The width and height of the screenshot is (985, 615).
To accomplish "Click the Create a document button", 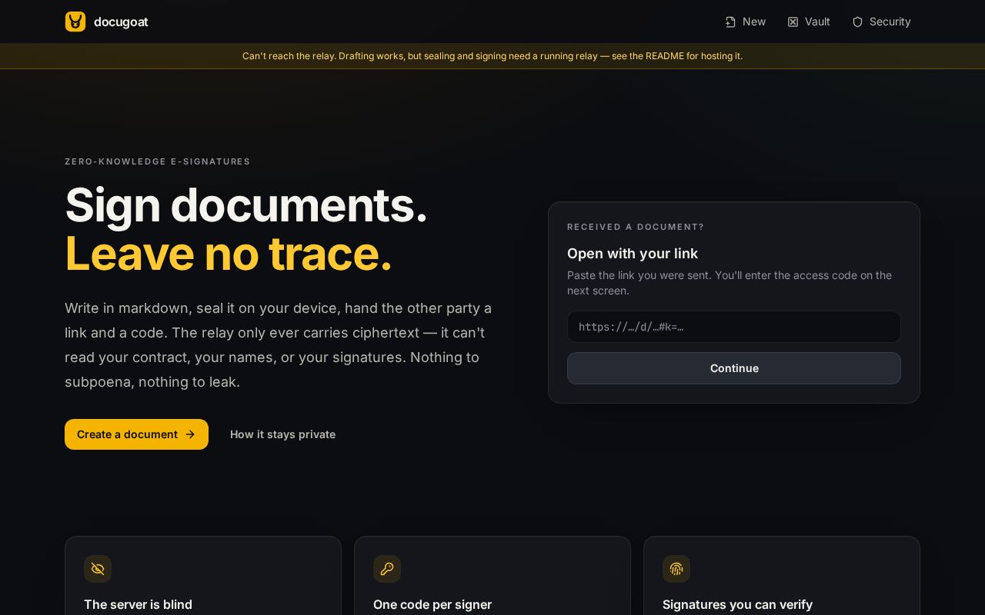I will coord(136,434).
